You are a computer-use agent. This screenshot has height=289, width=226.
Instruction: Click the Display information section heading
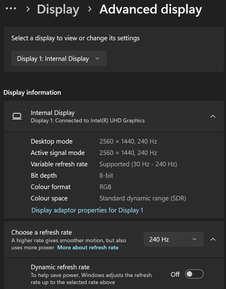[x=32, y=92]
